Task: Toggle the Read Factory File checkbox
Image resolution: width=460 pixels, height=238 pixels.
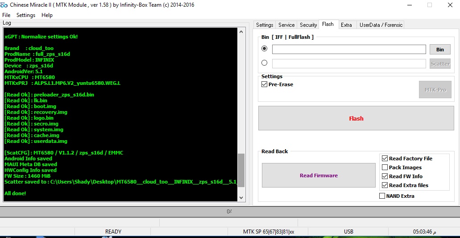Action: pyautogui.click(x=385, y=159)
